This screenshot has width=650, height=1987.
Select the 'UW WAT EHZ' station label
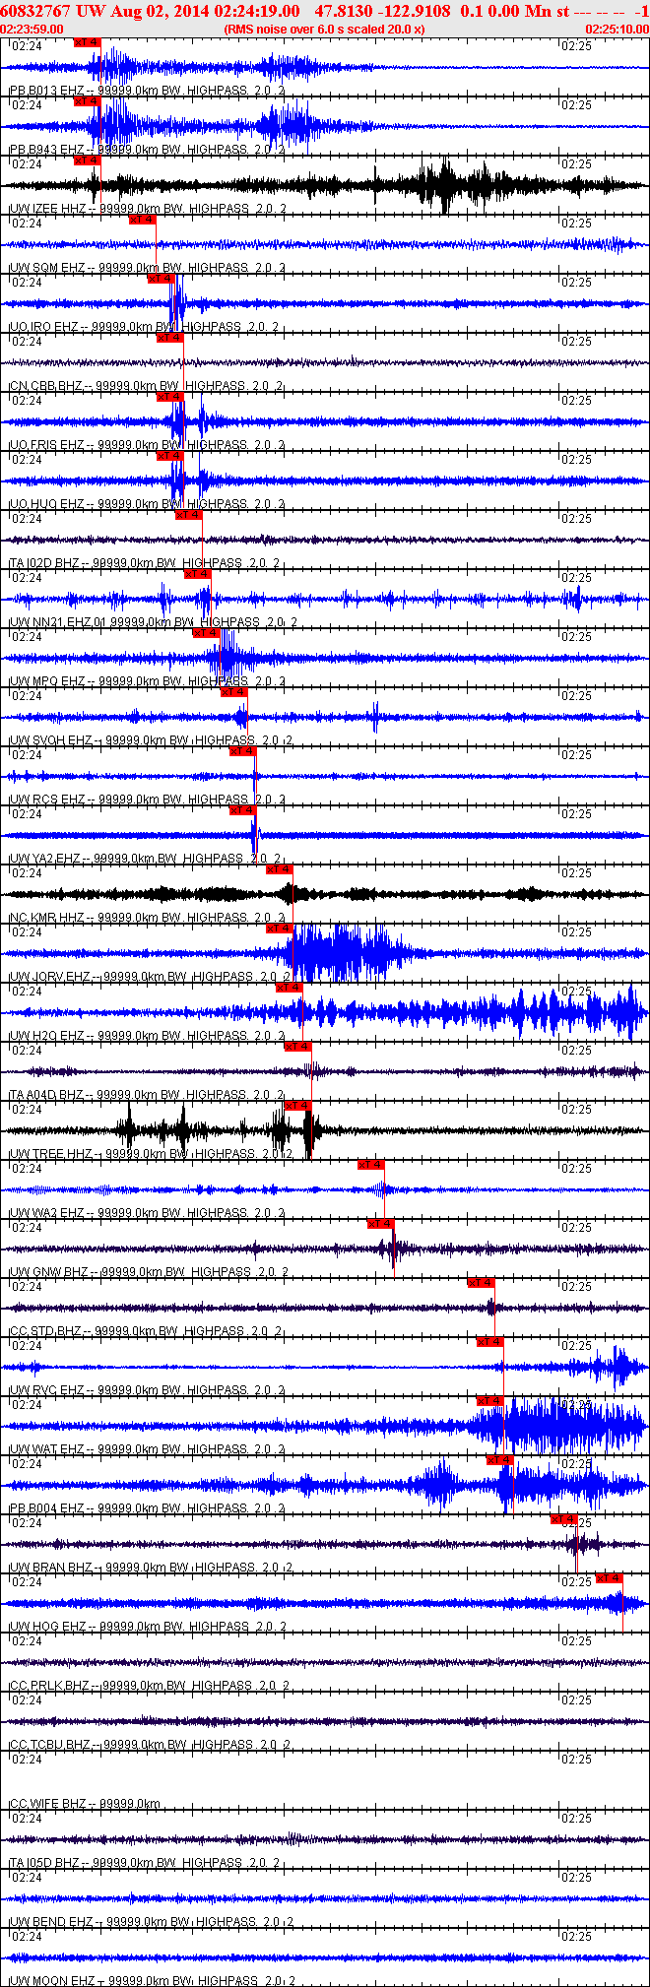tap(47, 1449)
